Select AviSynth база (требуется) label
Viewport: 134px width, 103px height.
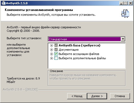79,45
